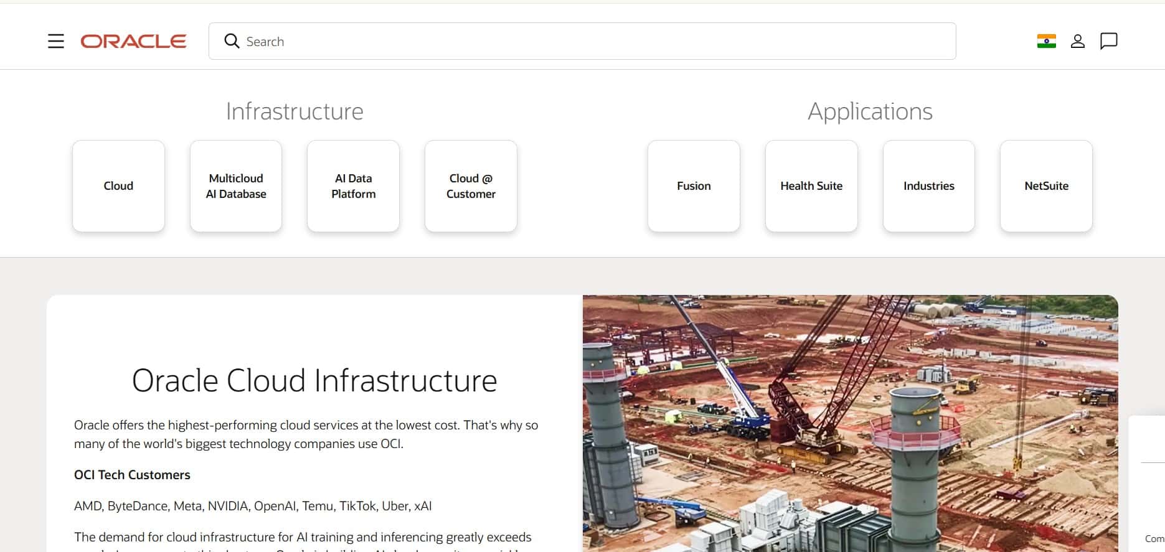Click the Applications section heading
This screenshot has height=552, width=1165.
(x=870, y=112)
